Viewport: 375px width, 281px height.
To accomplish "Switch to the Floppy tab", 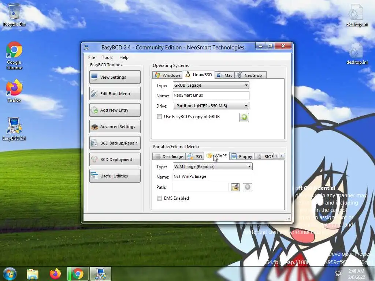I will pyautogui.click(x=242, y=156).
